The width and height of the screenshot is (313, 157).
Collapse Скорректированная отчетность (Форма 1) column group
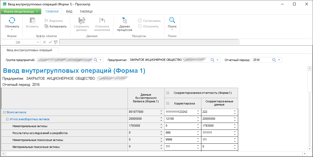click(x=168, y=93)
